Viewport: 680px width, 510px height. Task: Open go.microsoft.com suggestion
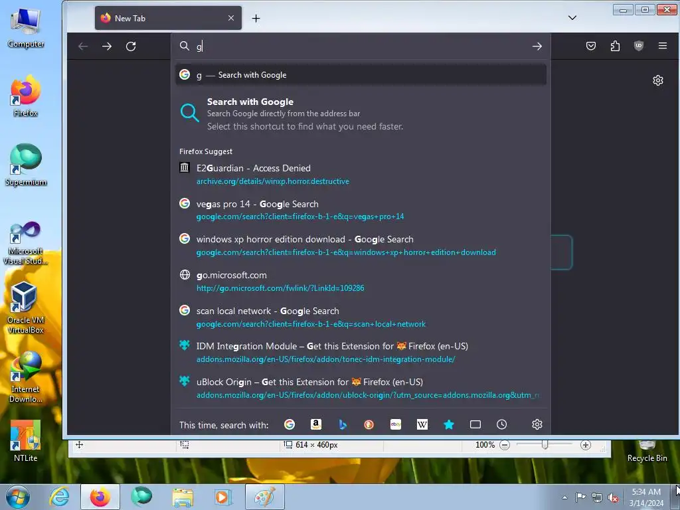pyautogui.click(x=361, y=282)
